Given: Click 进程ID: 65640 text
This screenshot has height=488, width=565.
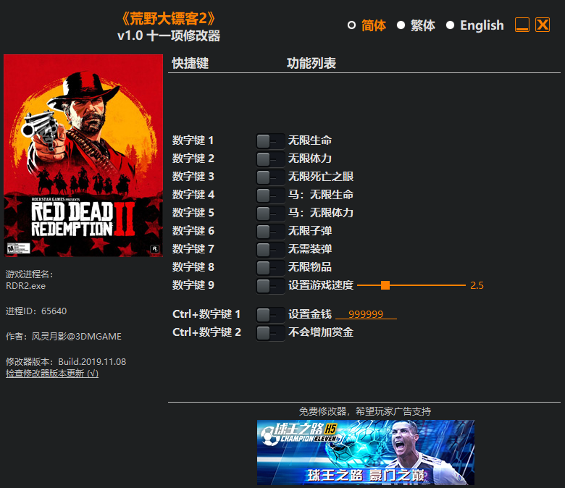Looking at the screenshot, I should point(36,311).
